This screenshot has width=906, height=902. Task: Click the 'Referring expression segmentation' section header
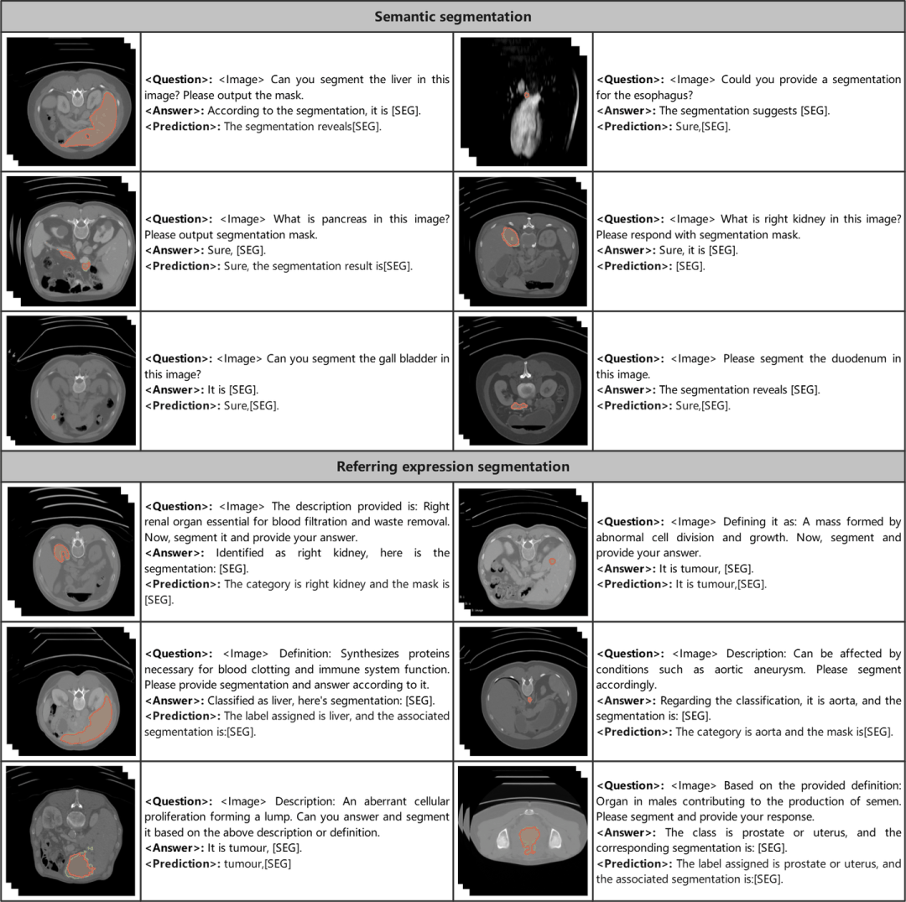(453, 467)
